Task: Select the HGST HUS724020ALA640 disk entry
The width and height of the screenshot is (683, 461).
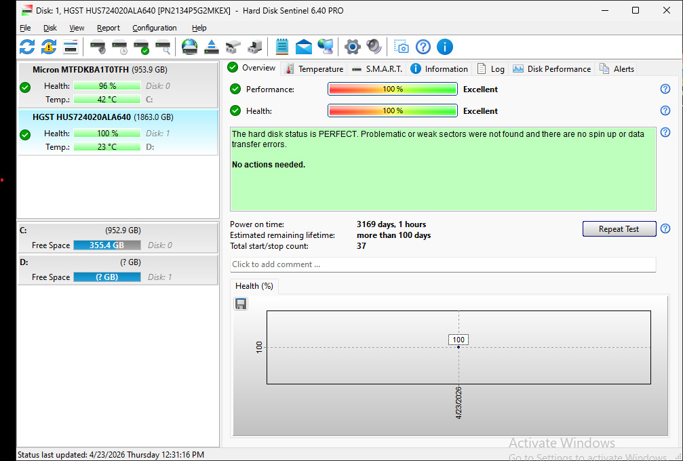Action: [x=117, y=132]
